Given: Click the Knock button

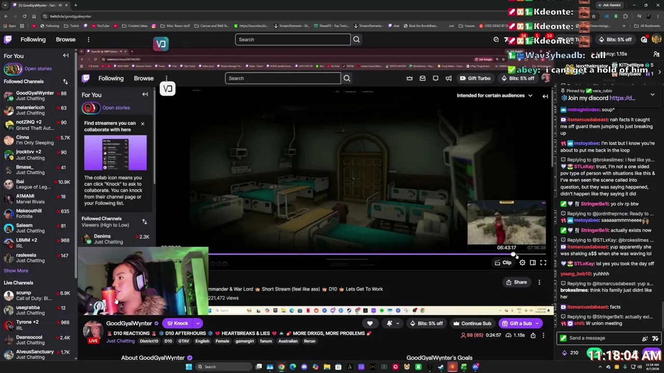Looking at the screenshot, I should pos(177,323).
